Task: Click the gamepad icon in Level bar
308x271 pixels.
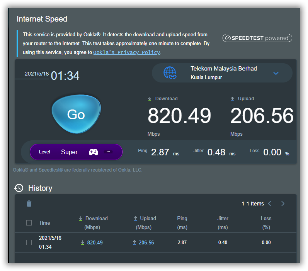Action: (94, 152)
